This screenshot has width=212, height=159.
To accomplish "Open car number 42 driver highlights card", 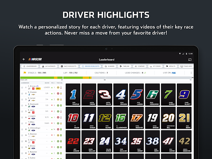I will pyautogui.click(x=184, y=141).
